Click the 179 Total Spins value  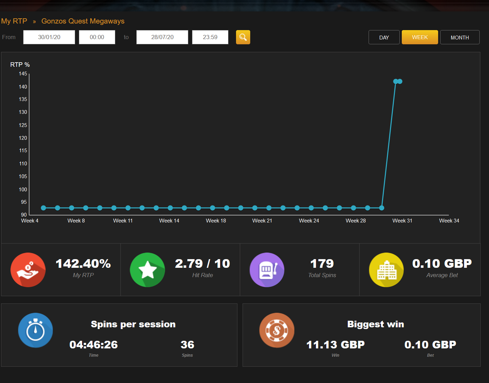click(322, 264)
